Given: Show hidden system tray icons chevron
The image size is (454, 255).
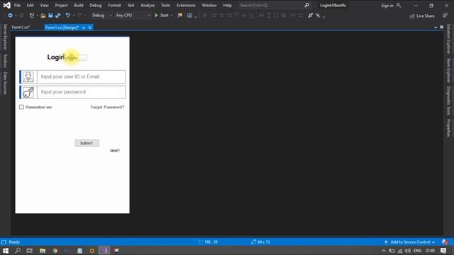Looking at the screenshot, I should pos(384,250).
